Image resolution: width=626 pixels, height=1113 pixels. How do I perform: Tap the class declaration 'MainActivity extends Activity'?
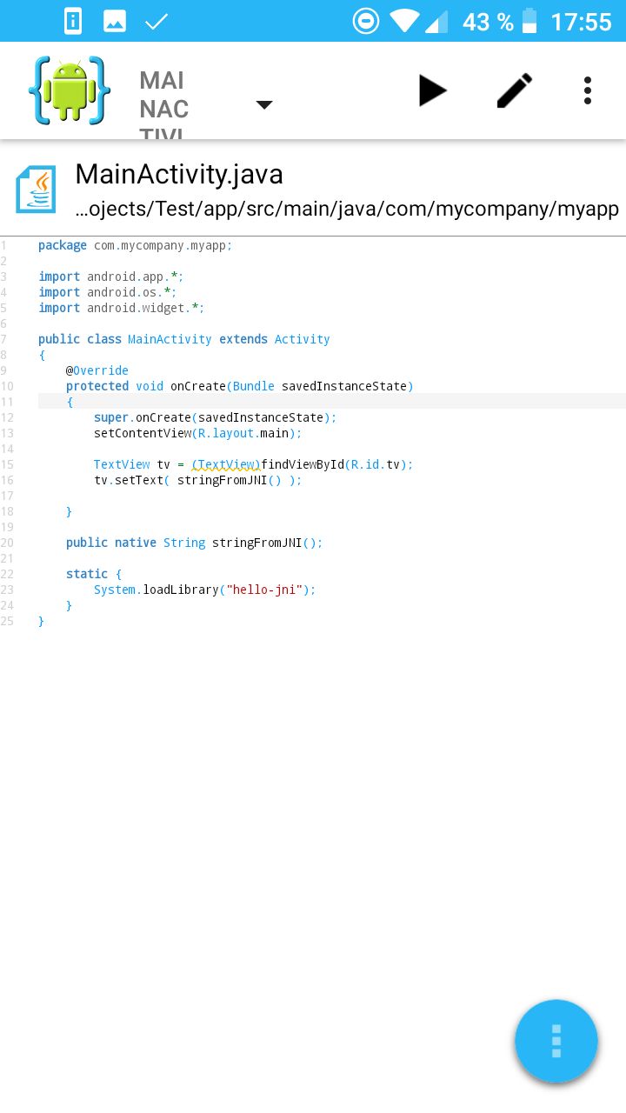click(x=229, y=339)
